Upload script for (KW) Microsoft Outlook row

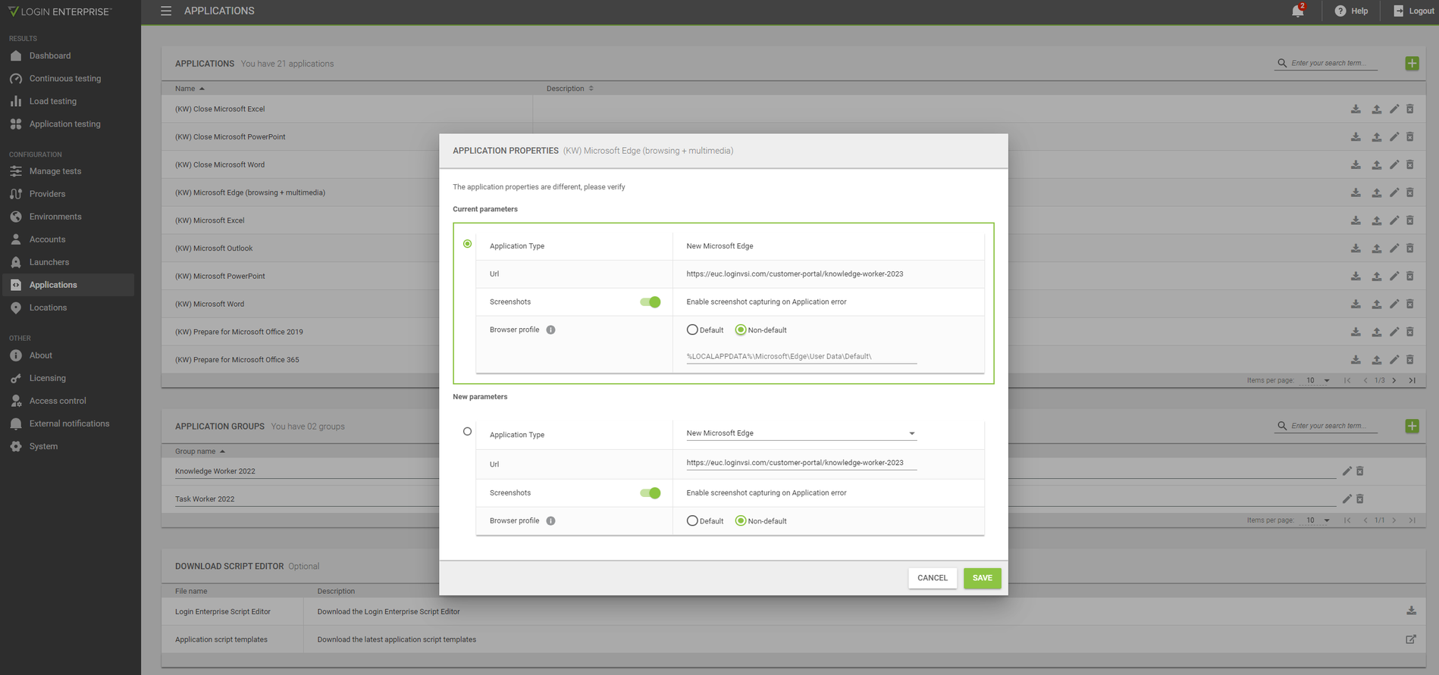point(1376,248)
